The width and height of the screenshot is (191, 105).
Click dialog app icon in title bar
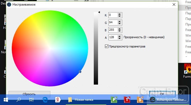[9, 5]
